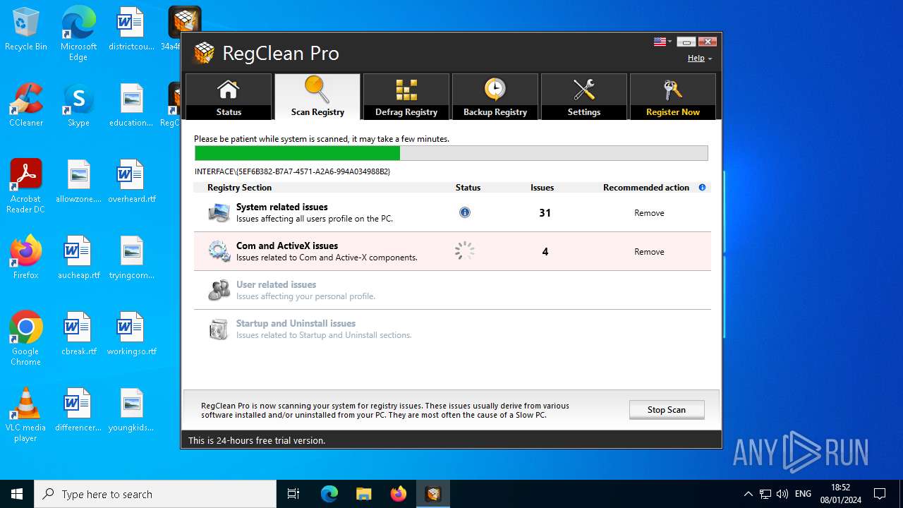The height and width of the screenshot is (508, 903).
Task: Click the Register Now keys icon
Action: pos(673,90)
